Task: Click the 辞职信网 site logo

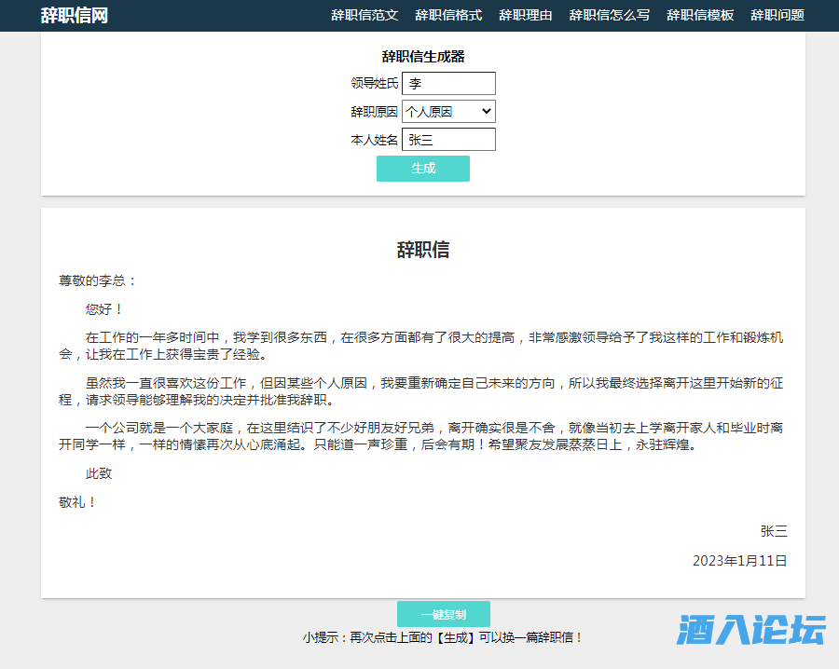Action: point(75,16)
